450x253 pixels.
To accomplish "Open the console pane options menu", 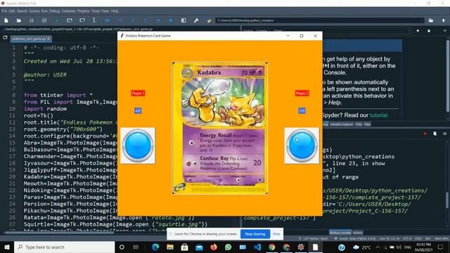I will [x=444, y=134].
